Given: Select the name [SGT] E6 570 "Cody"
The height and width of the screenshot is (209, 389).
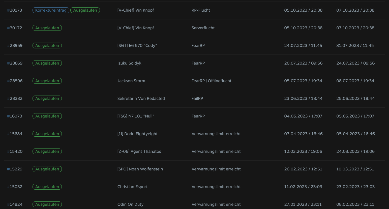Looking at the screenshot, I should click(137, 46).
